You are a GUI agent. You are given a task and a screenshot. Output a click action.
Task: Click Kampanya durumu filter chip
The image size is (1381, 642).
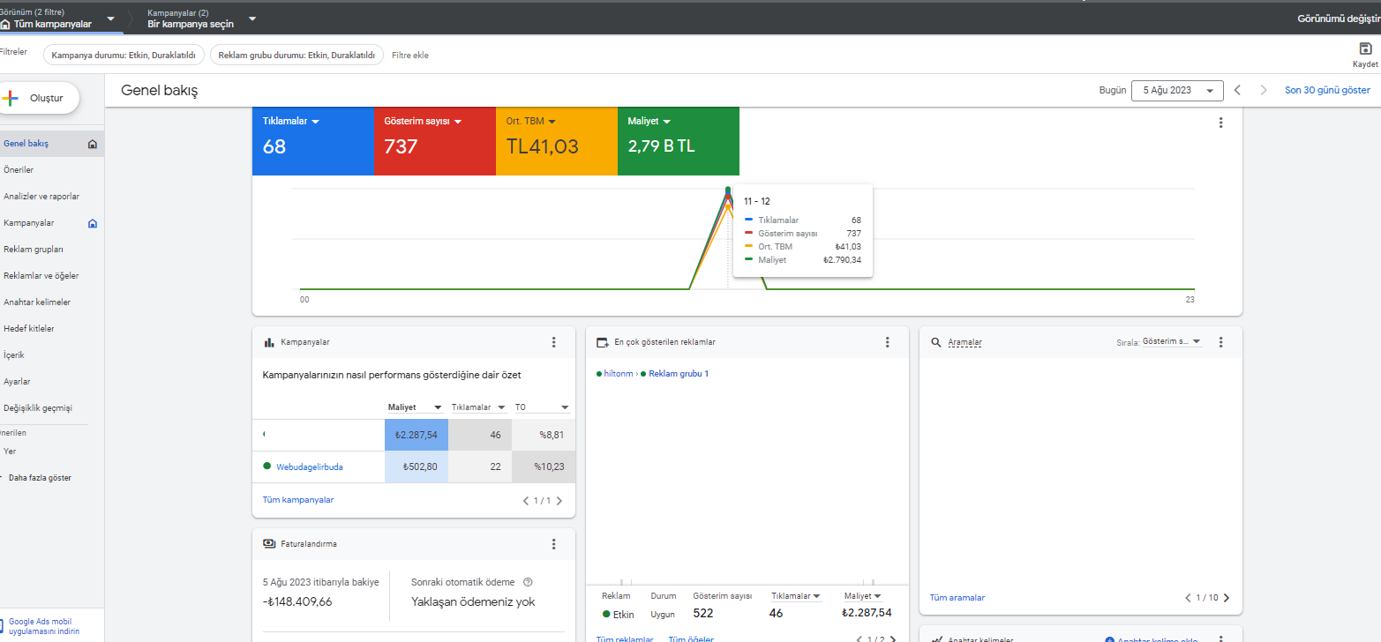[124, 56]
